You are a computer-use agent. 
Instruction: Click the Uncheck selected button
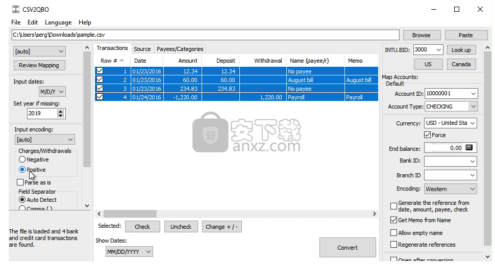181,227
